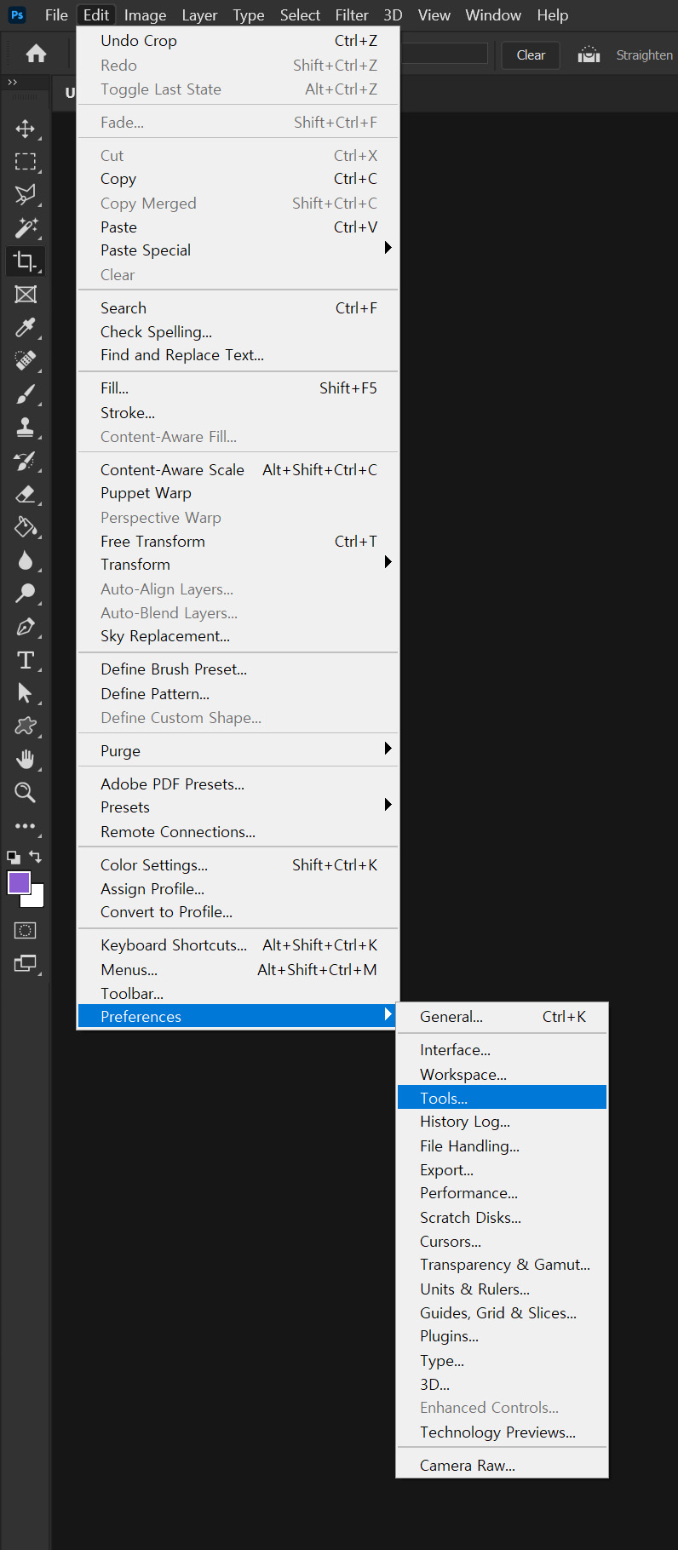The image size is (678, 1550).
Task: Open Edit Toolbar three-dots icon
Action: pos(26,826)
